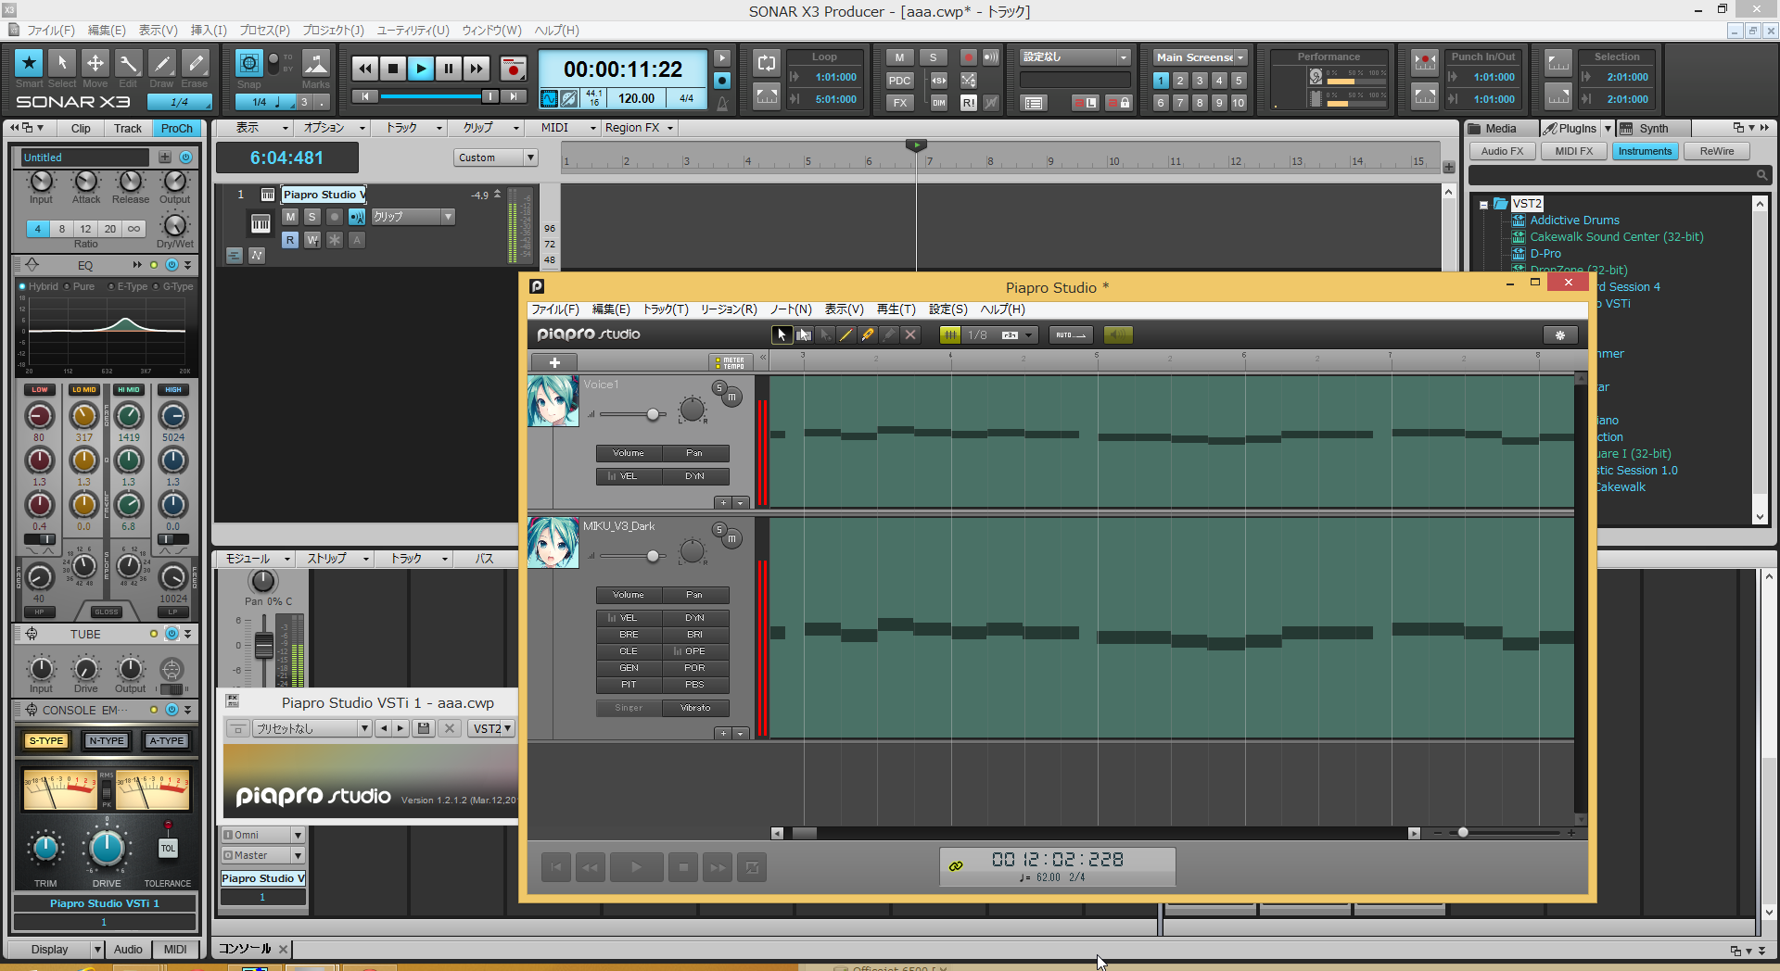Select the MIDI FX button

point(1574,151)
